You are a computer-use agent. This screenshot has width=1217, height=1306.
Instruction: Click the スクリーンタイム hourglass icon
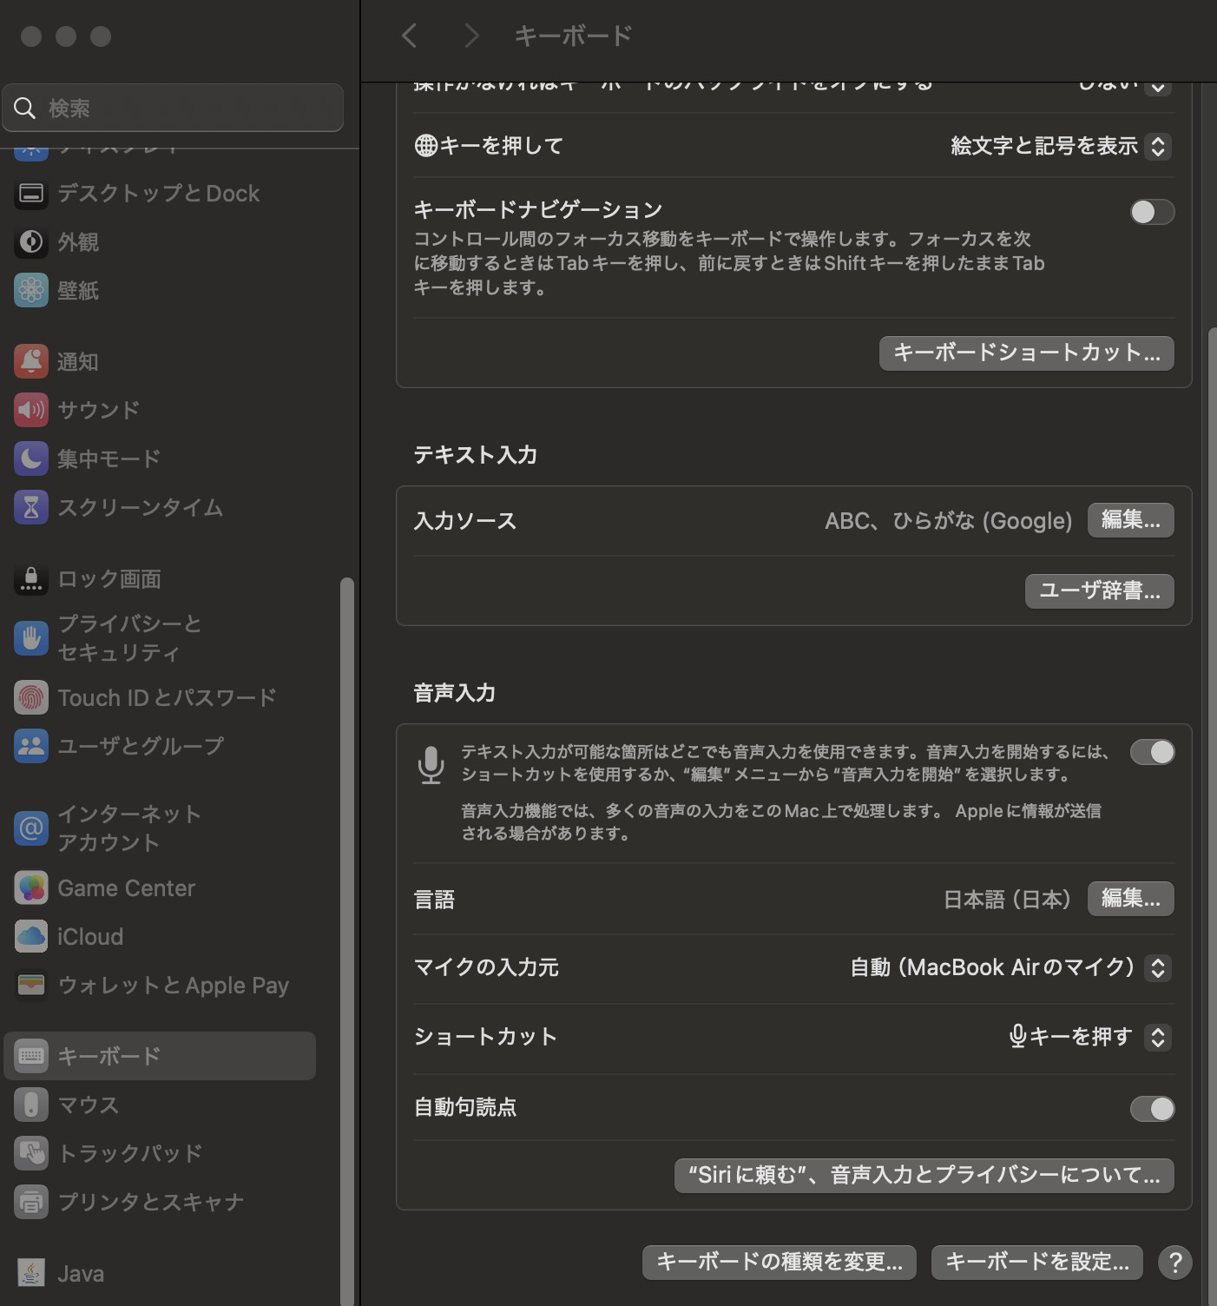point(31,507)
